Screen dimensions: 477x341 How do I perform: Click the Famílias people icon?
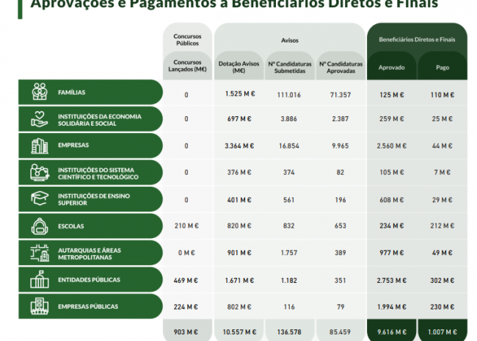[x=40, y=92]
